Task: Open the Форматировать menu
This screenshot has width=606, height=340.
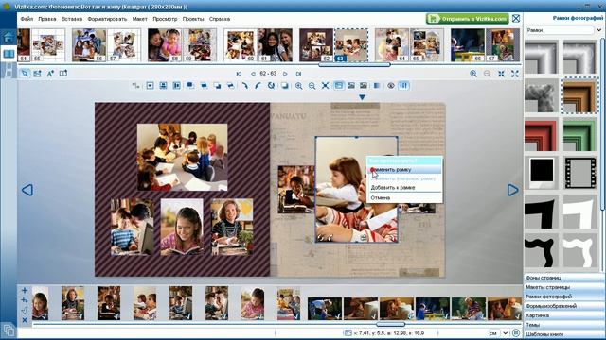Action: coord(107,19)
